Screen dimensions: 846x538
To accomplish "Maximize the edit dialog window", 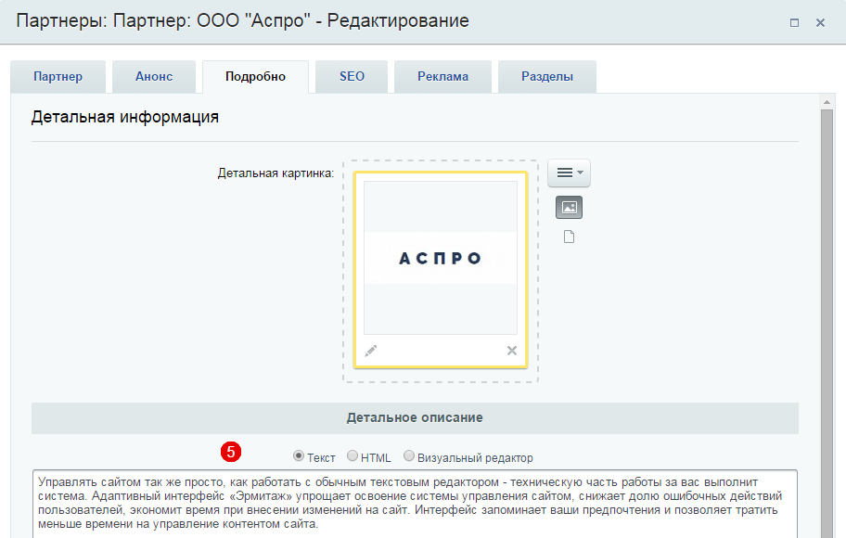I will [794, 22].
